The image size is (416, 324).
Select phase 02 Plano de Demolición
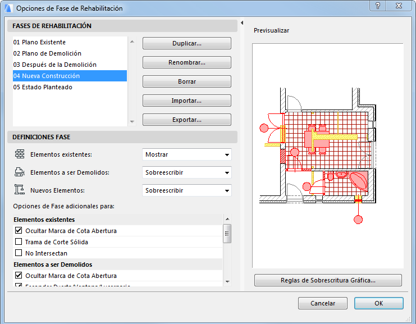click(x=70, y=53)
